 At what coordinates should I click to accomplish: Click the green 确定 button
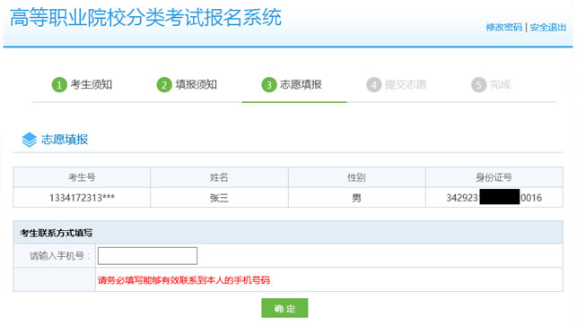pyautogui.click(x=284, y=308)
